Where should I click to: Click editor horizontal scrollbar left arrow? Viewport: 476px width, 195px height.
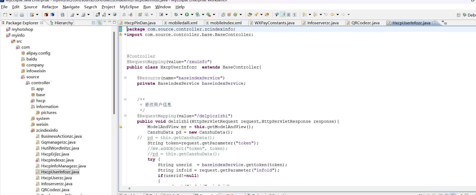129,189
